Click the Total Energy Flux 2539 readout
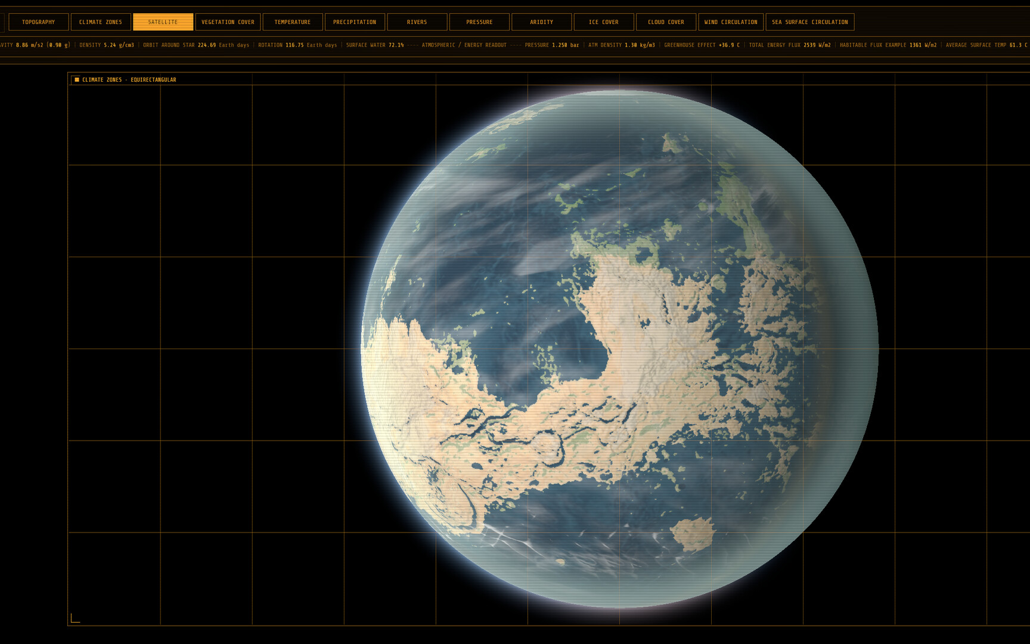This screenshot has height=644, width=1030. point(790,45)
